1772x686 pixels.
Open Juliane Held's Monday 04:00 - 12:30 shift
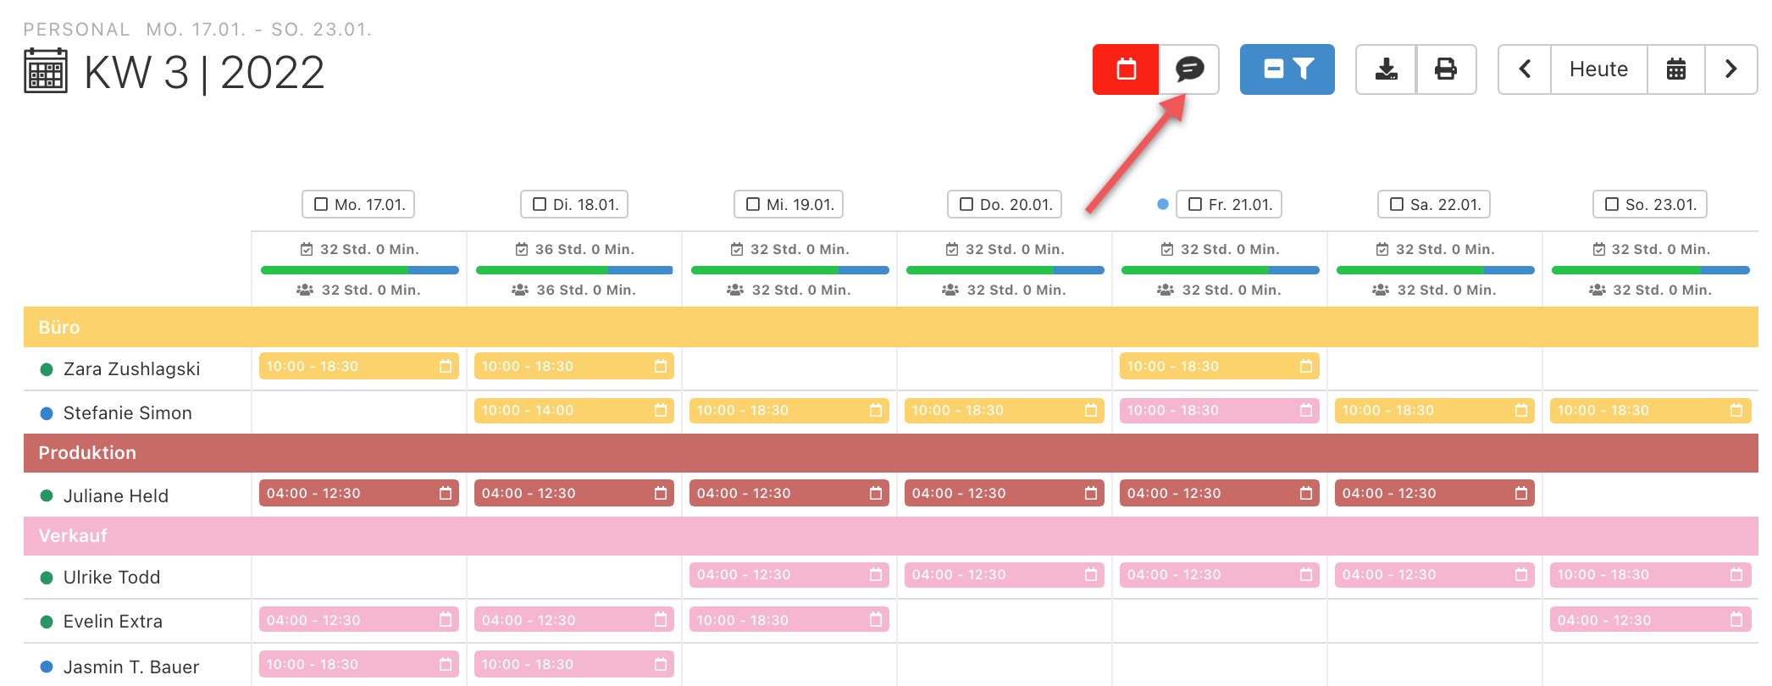pyautogui.click(x=359, y=493)
